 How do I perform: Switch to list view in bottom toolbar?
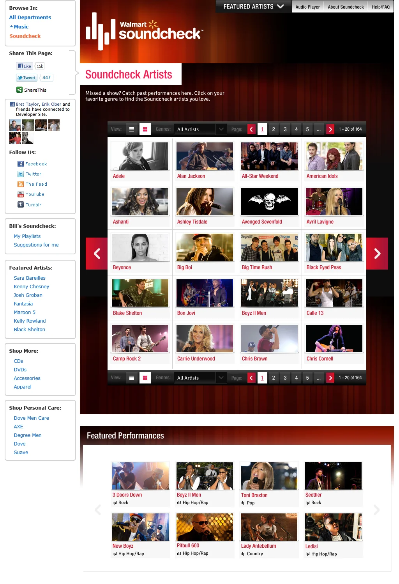point(132,378)
